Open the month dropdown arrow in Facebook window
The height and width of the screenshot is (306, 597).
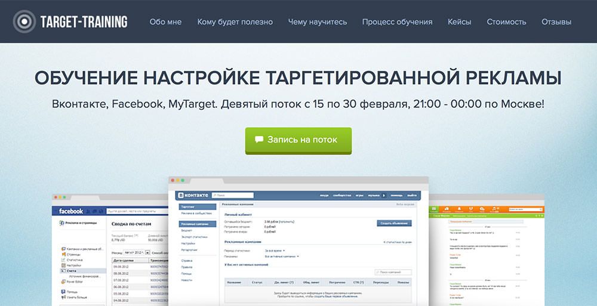147,253
